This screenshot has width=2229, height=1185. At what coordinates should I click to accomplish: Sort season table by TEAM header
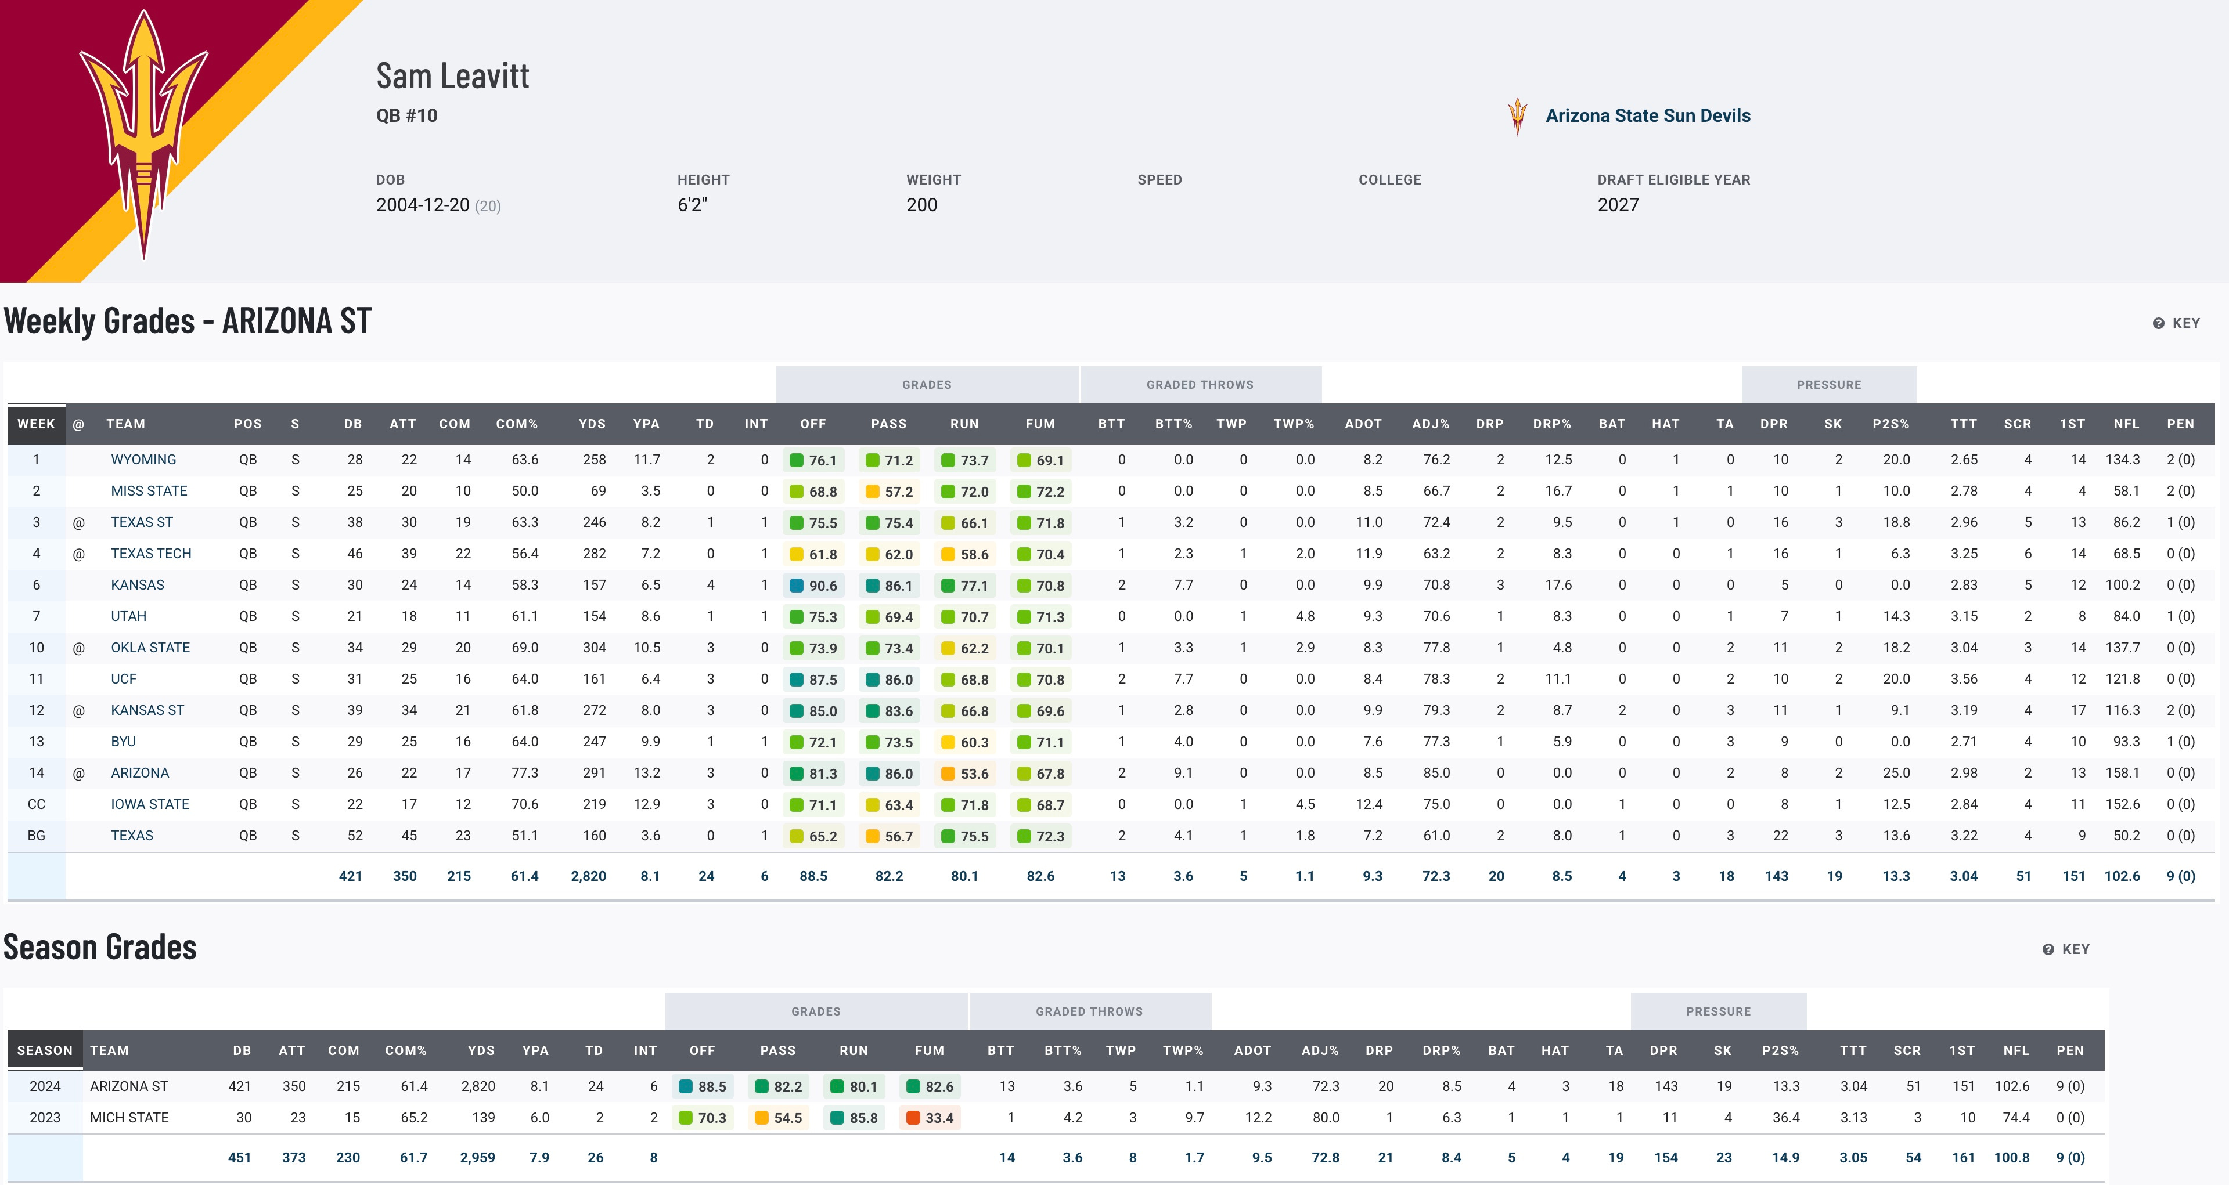[109, 1050]
